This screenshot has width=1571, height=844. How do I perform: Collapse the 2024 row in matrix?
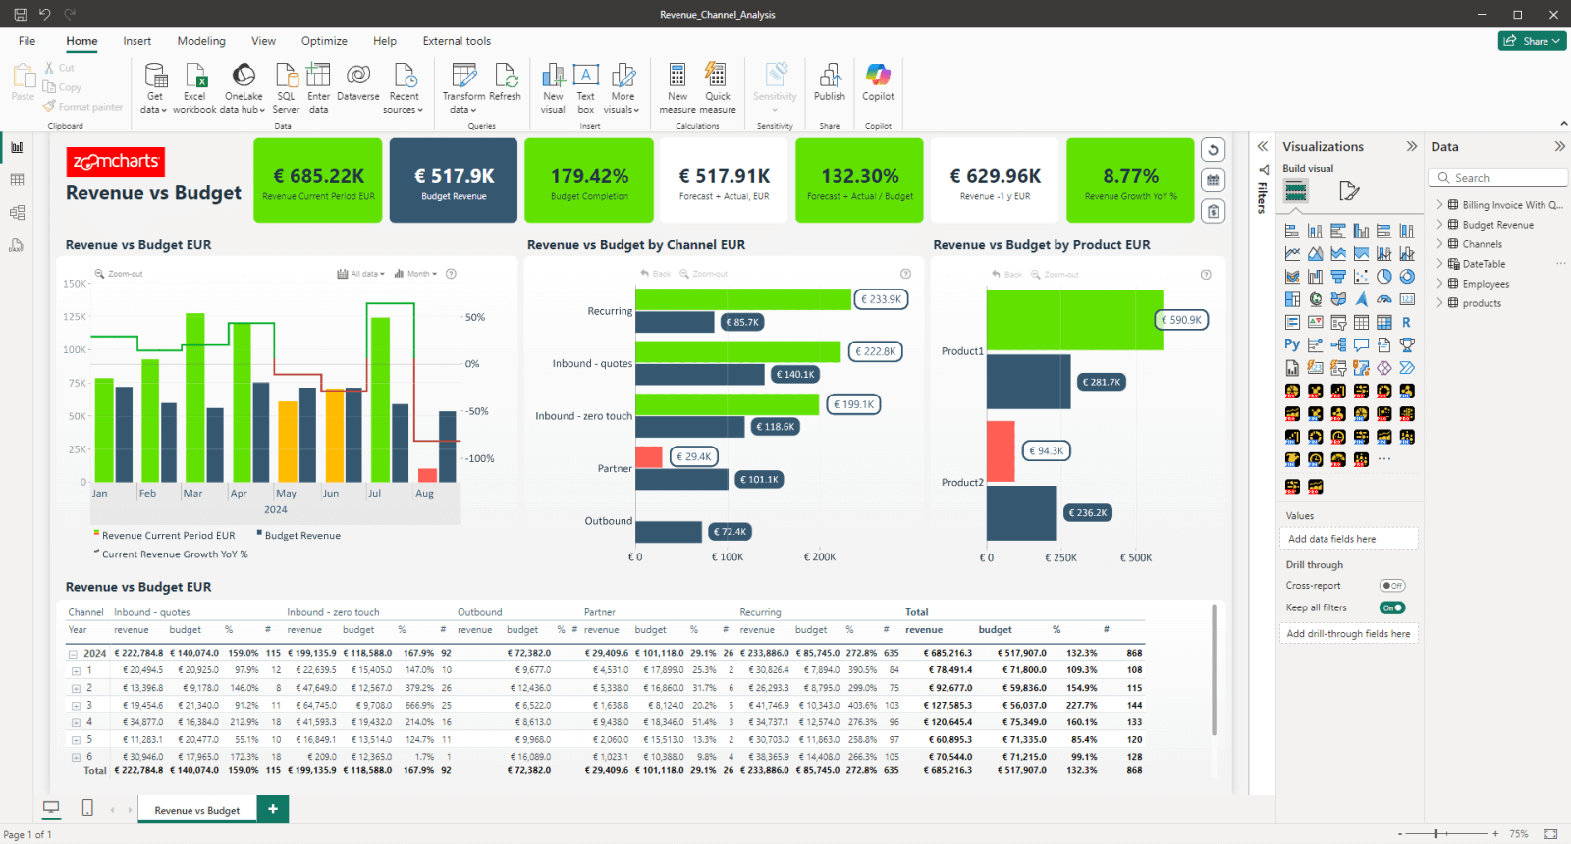(73, 654)
